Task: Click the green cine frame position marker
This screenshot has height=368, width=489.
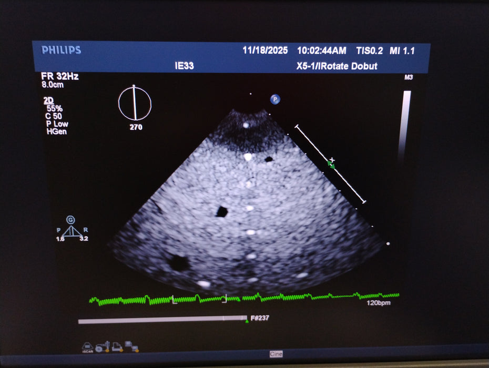Action: pyautogui.click(x=247, y=321)
